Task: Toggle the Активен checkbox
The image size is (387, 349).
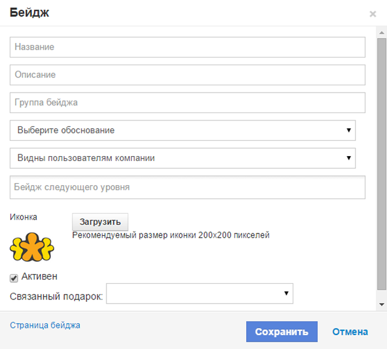Action: coord(14,278)
